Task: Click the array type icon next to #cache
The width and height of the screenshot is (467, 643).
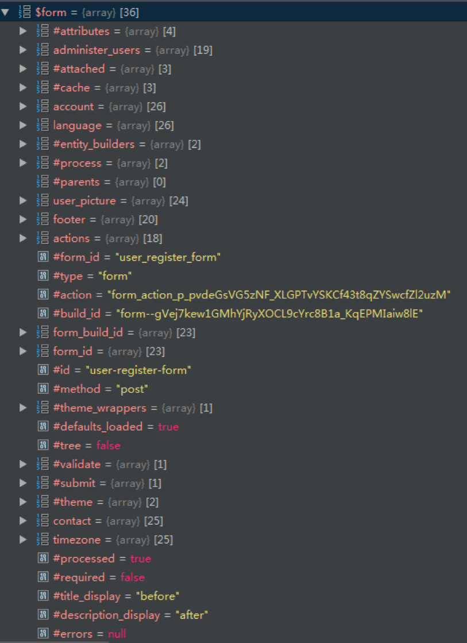Action: (43, 87)
